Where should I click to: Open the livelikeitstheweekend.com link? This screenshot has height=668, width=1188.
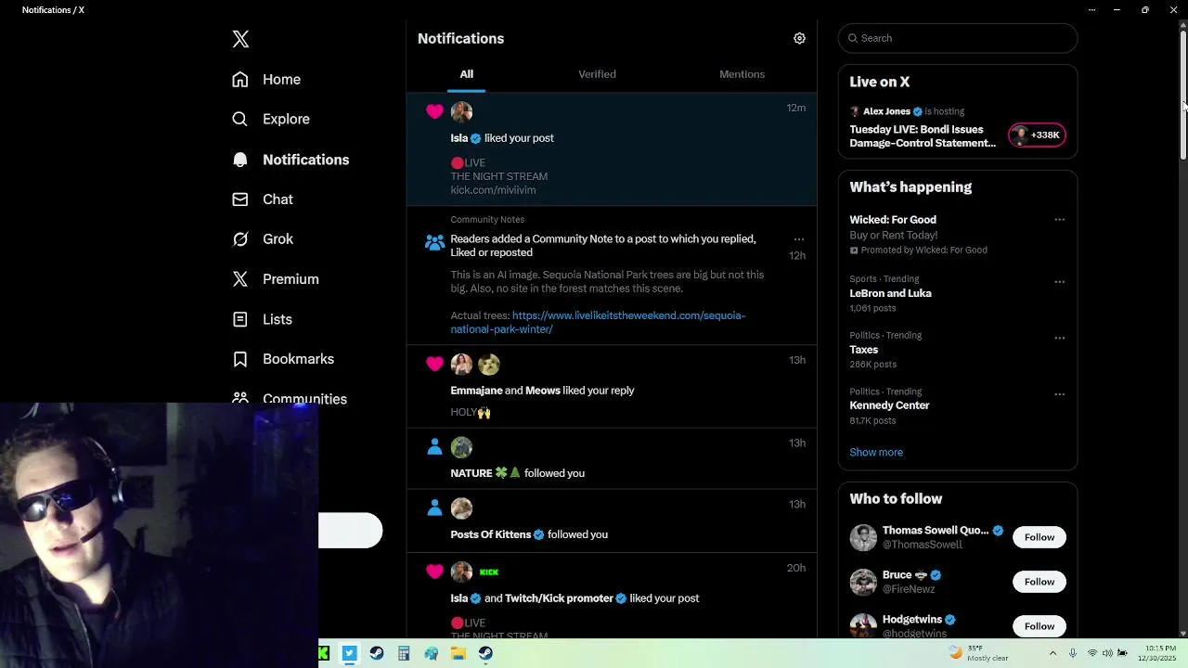(x=598, y=322)
